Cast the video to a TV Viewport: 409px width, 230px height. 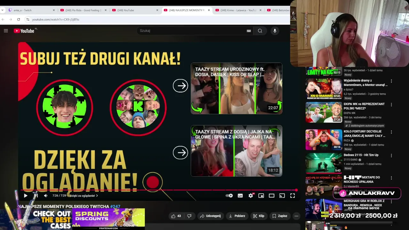tap(282, 195)
